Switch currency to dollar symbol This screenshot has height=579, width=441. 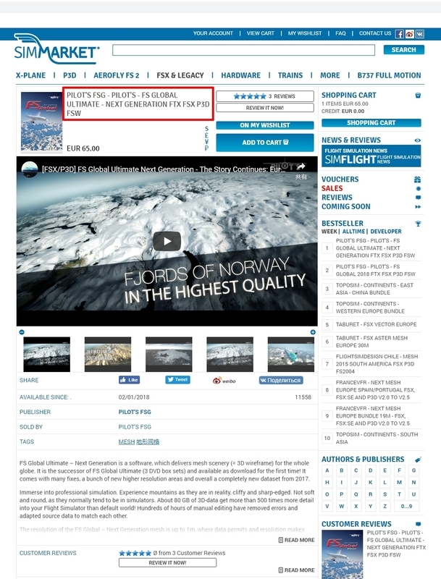206,129
